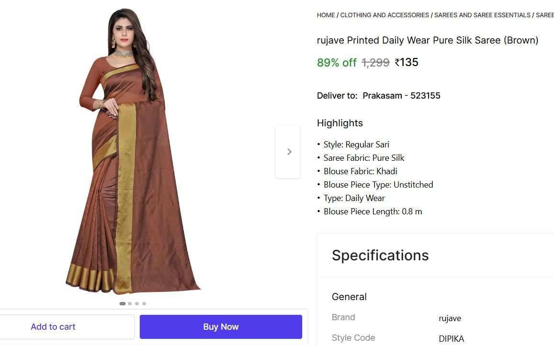
Task: Click the rujave Printed Daily Wear product title
Action: click(428, 40)
